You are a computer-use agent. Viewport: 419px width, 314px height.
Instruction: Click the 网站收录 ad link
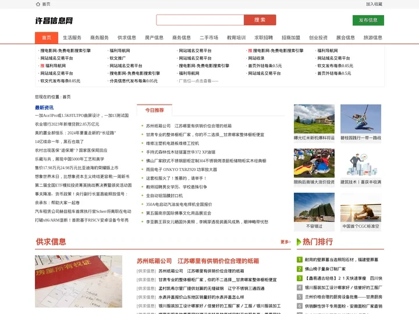pyautogui.click(x=256, y=58)
